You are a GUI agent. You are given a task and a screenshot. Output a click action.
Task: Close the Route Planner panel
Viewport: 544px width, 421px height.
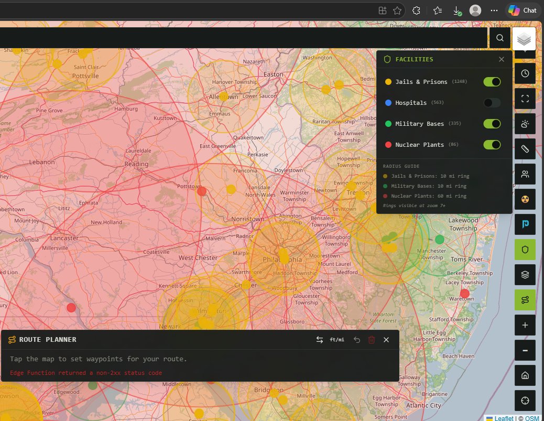386,340
